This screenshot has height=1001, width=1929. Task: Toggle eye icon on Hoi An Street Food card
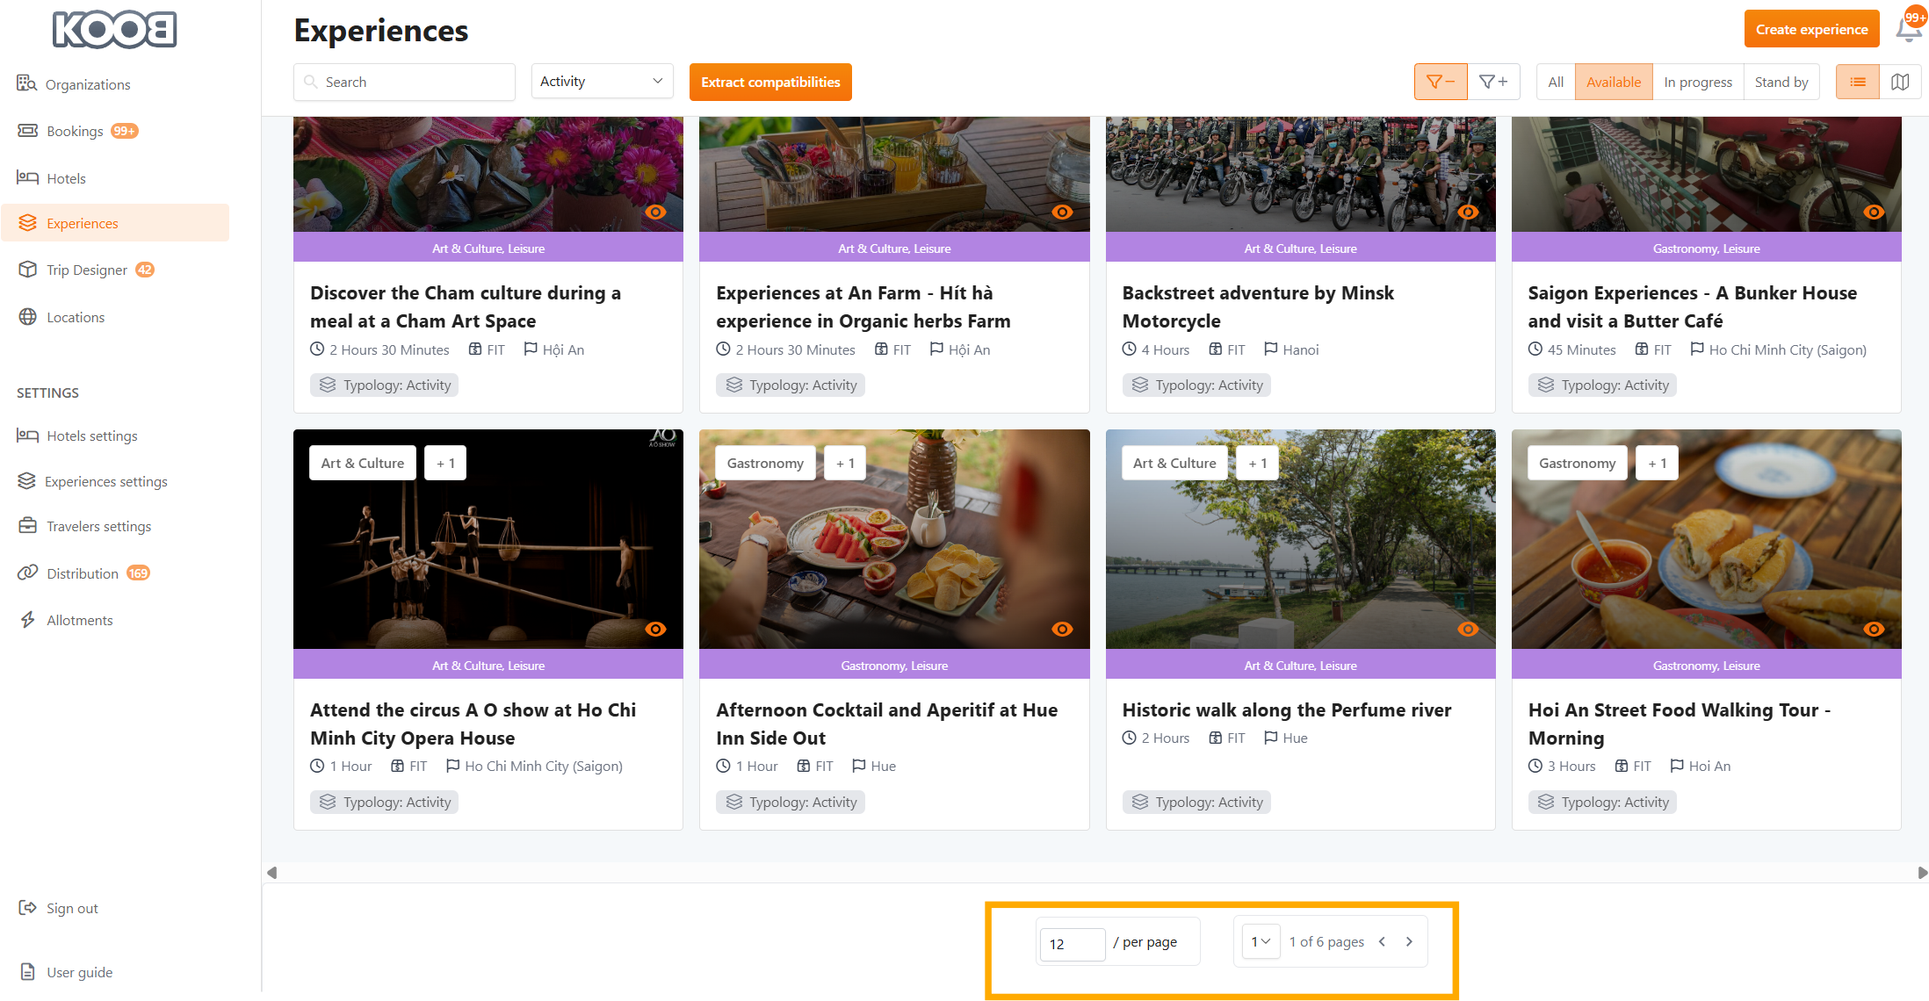[x=1874, y=629]
